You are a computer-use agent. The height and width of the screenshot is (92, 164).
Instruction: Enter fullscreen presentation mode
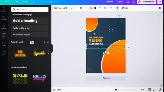[x=154, y=90]
